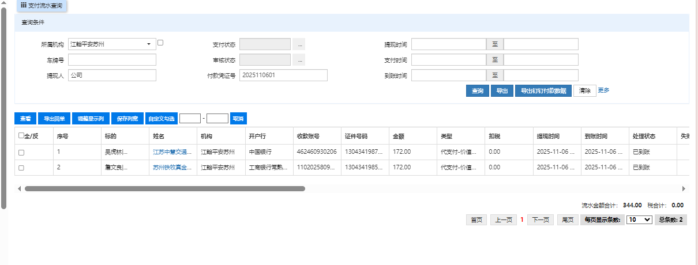Click the 支付状态 greyed selection box
Viewport: 698px width, 265px height.
(265, 44)
